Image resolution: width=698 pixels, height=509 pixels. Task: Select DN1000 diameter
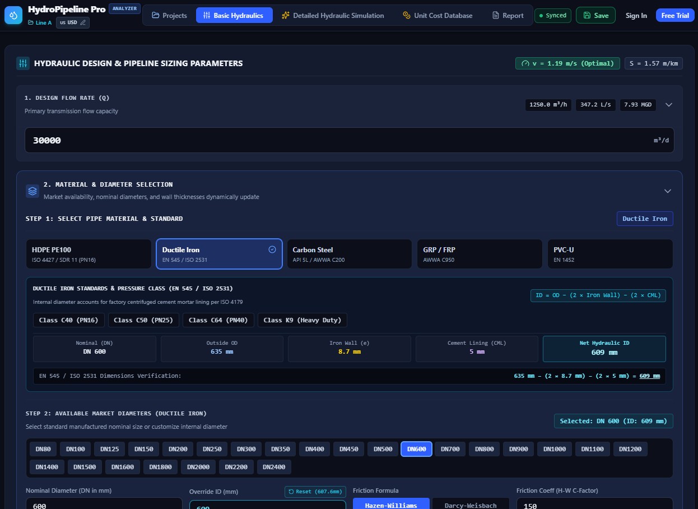[555, 449]
